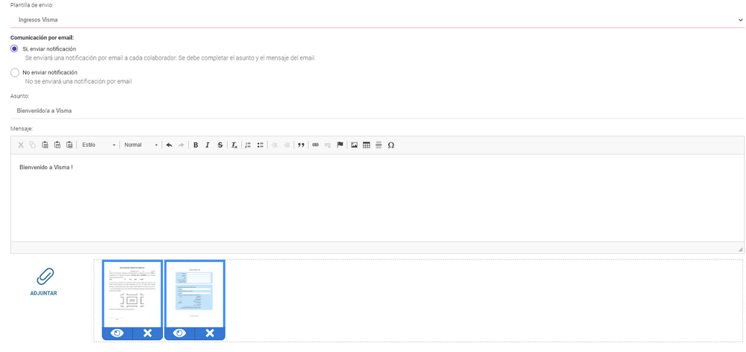Click the undo arrow
The width and height of the screenshot is (746, 352).
[169, 145]
